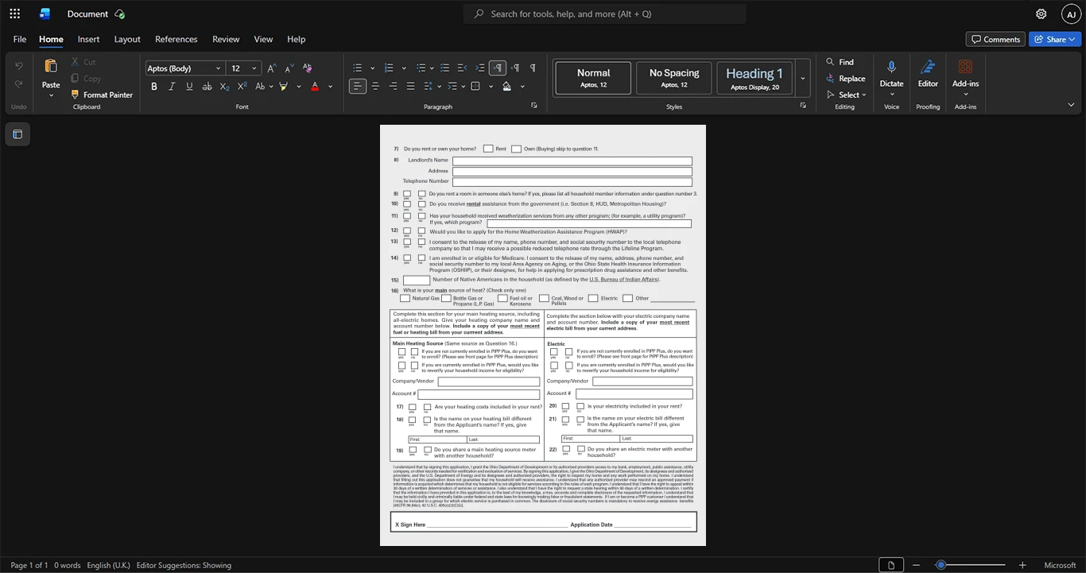Toggle strikethrough formatting
This screenshot has width=1086, height=573.
(x=207, y=87)
